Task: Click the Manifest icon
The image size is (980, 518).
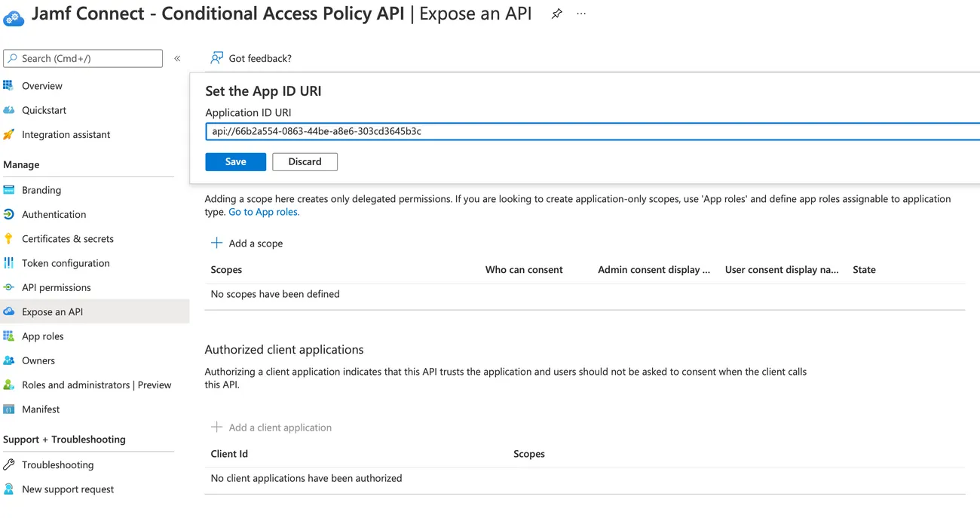Action: click(8, 409)
